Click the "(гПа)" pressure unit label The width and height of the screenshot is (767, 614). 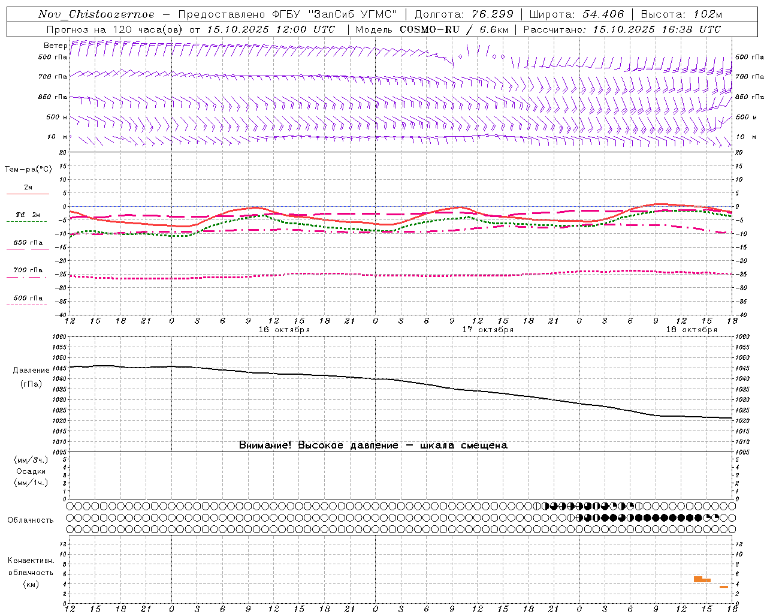31,384
